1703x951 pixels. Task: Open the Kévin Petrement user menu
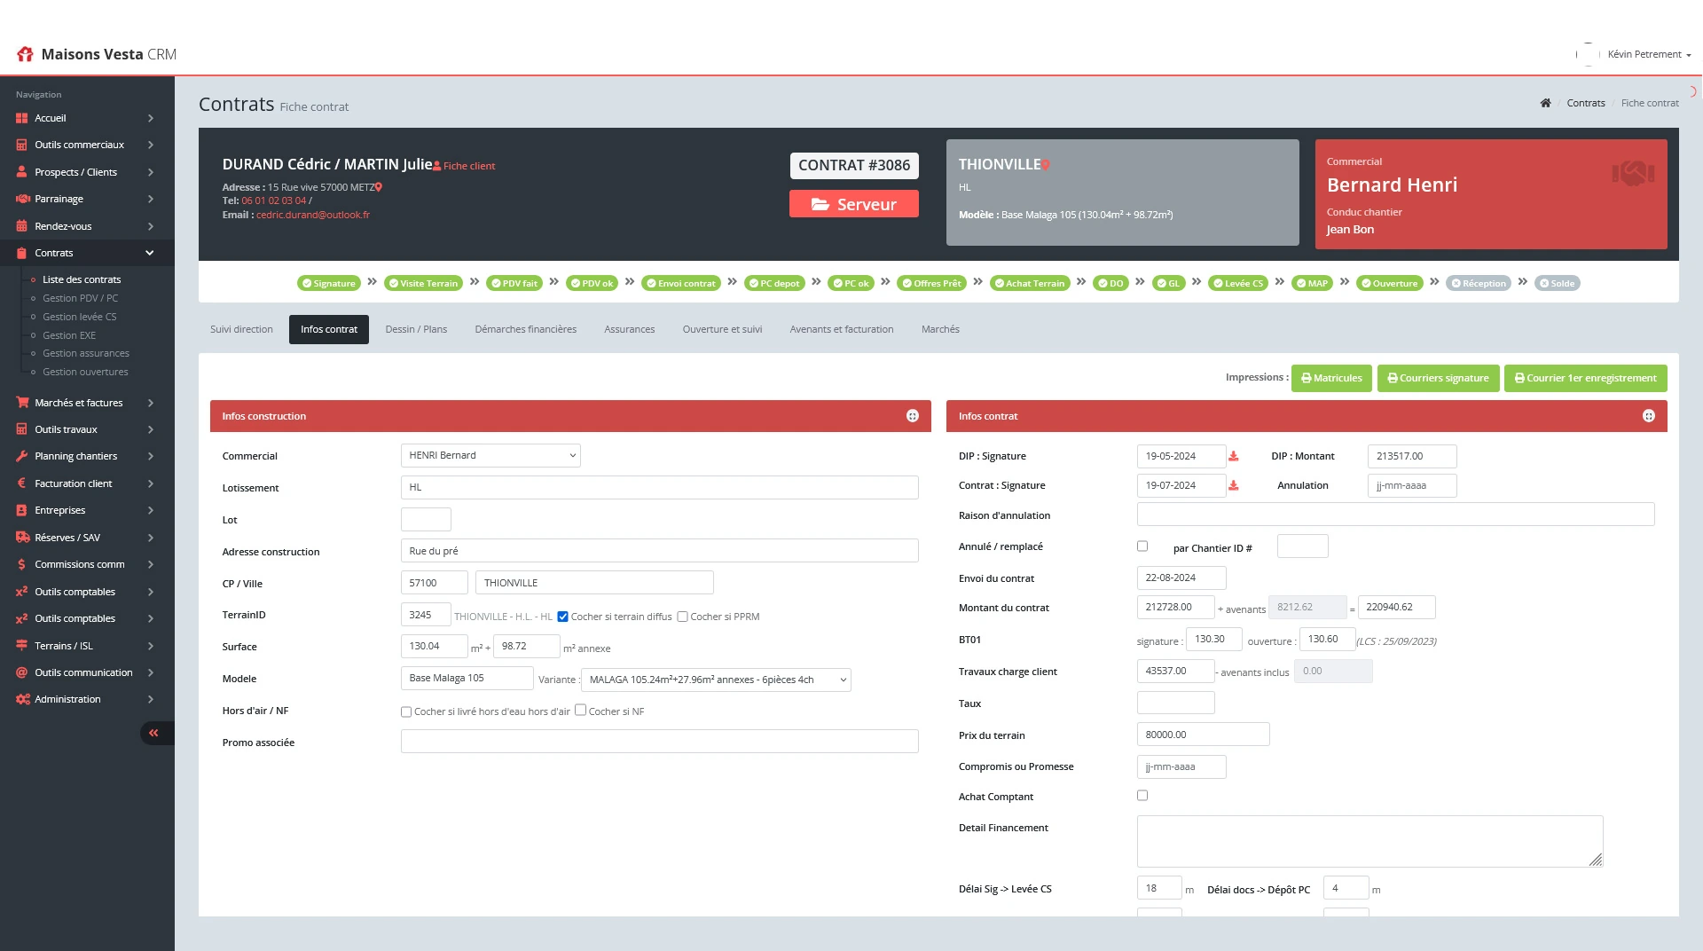[x=1648, y=55]
